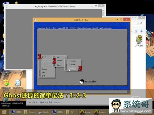Choose Partition in the Local submenu
Image resolution: width=154 pixels, height=115 pixels.
[59, 60]
